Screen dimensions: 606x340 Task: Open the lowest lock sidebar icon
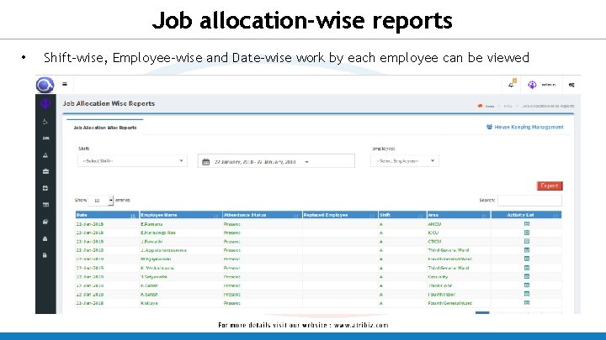click(45, 255)
